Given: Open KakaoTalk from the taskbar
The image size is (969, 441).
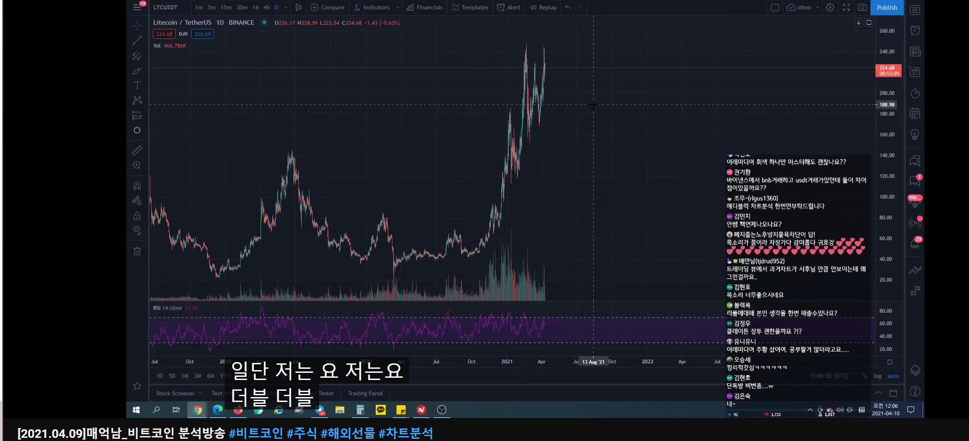Looking at the screenshot, I should pyautogui.click(x=381, y=410).
